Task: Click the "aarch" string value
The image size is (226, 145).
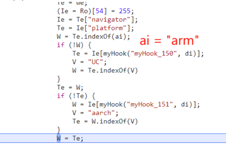Action: [102, 113]
